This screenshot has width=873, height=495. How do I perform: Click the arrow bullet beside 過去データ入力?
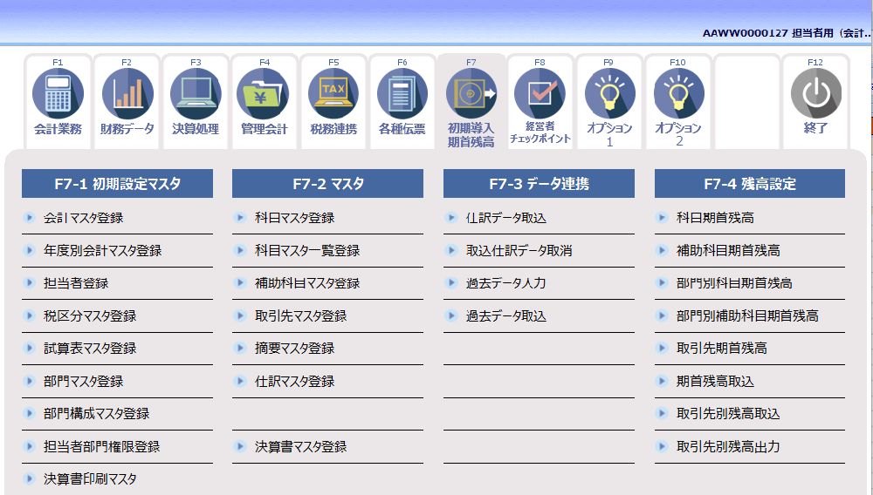tap(451, 282)
